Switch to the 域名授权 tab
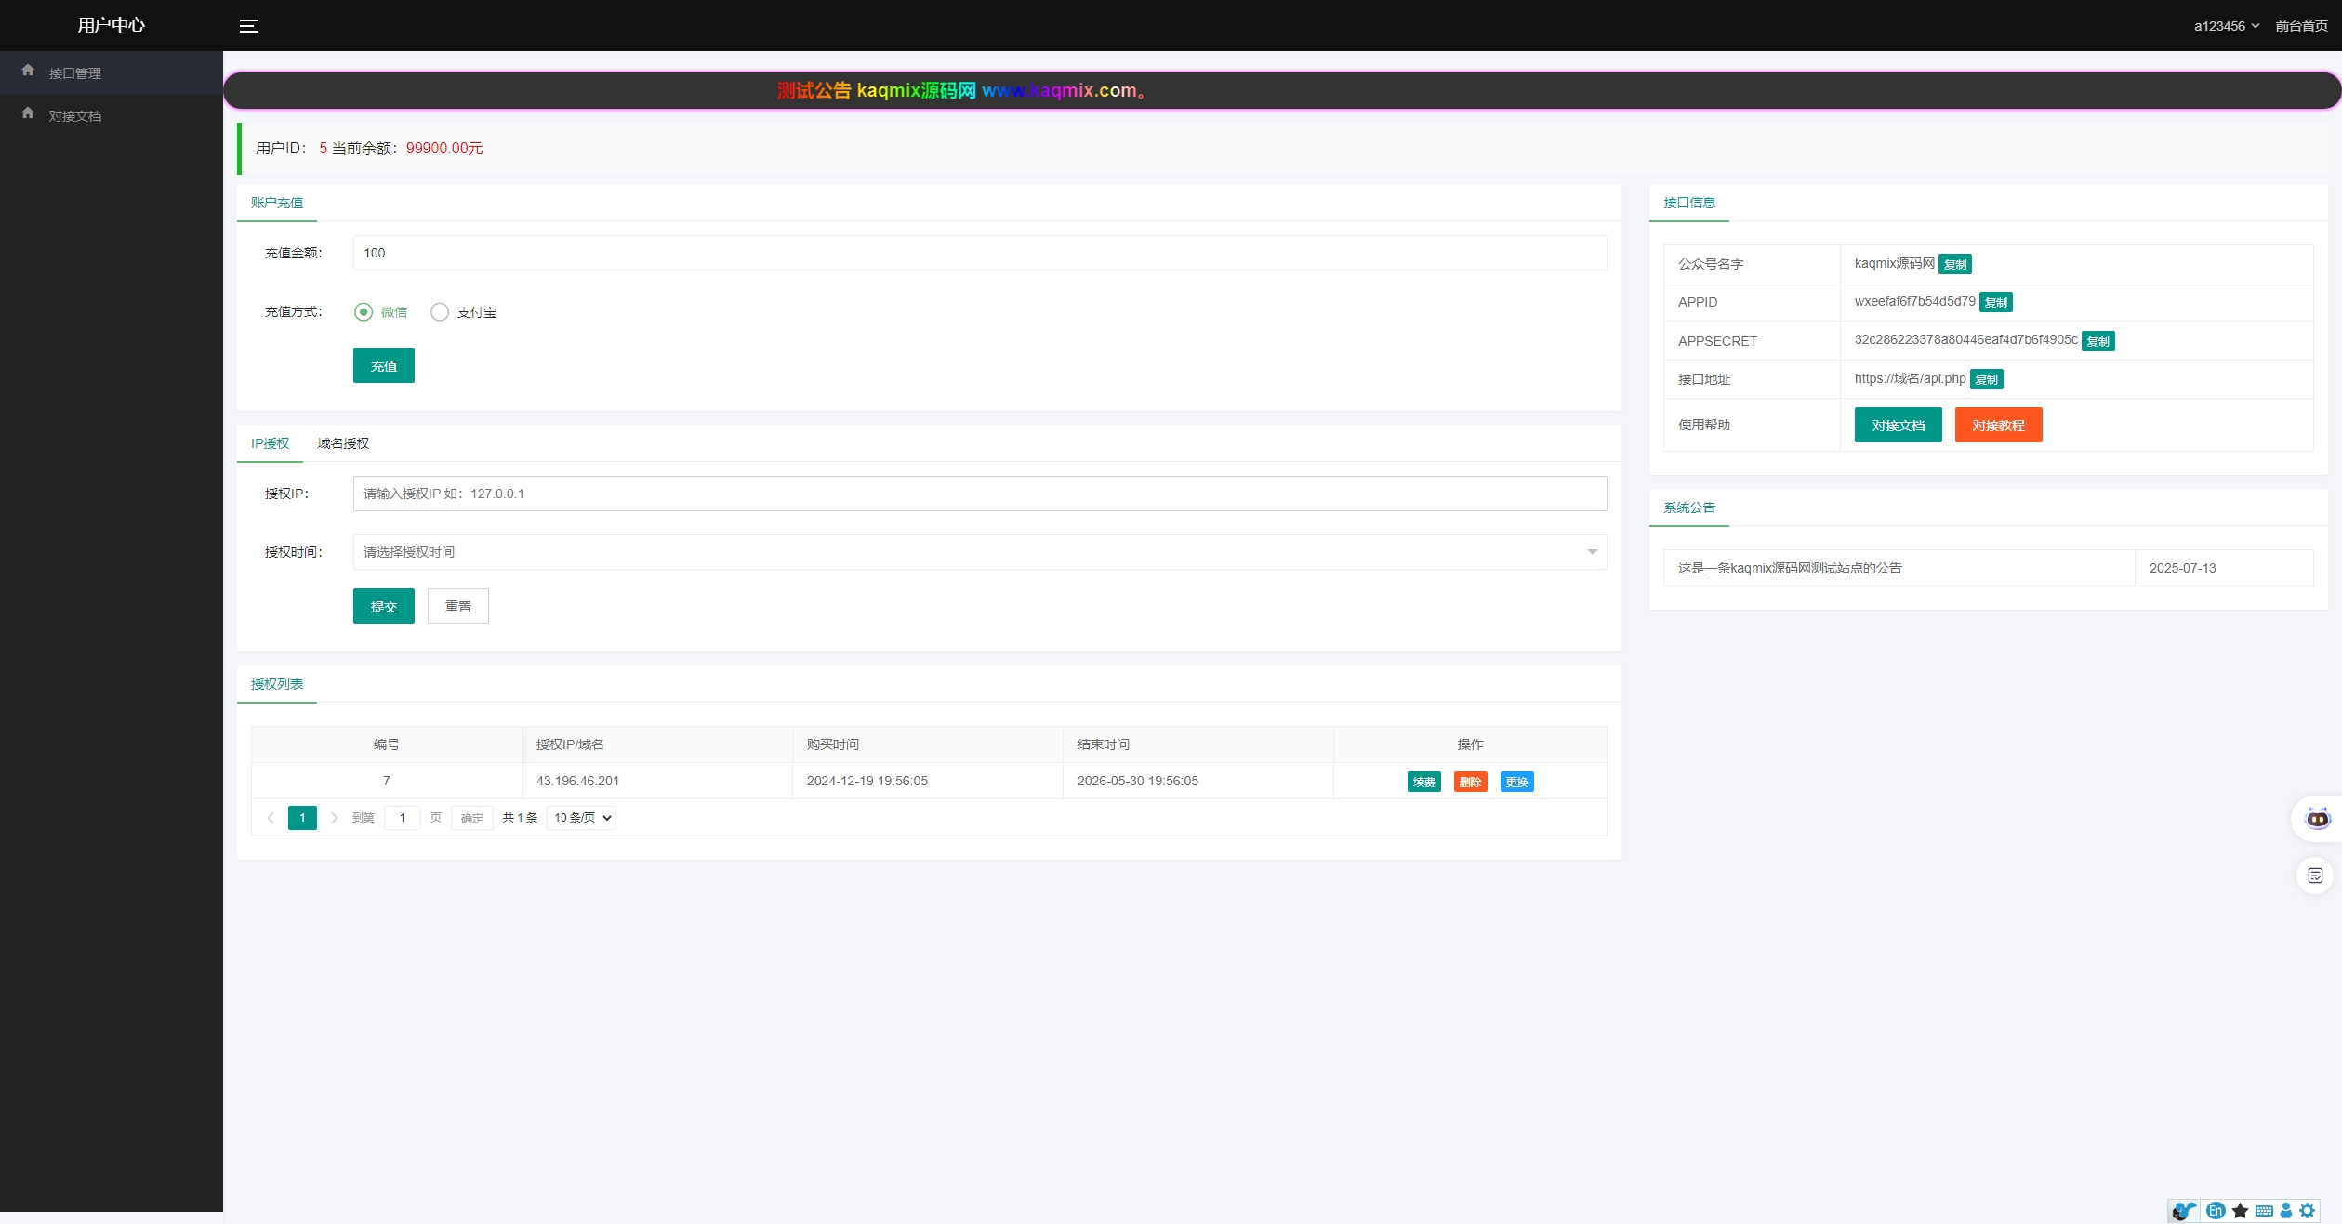Screen dimensions: 2342x1224 343,443
